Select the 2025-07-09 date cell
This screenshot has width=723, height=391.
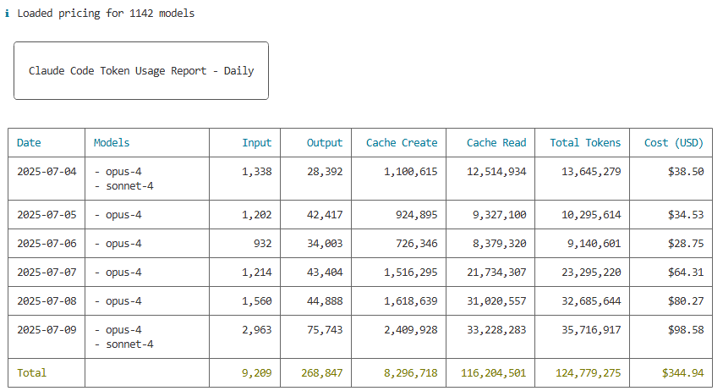click(47, 330)
